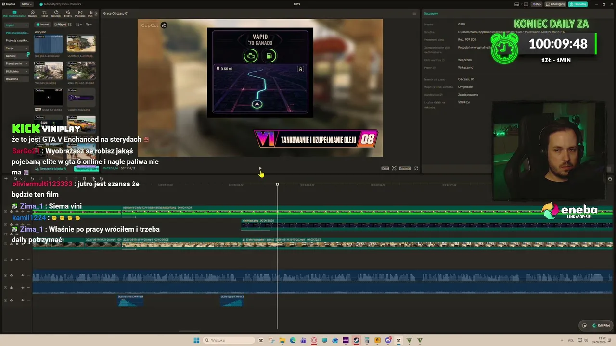
Task: Click the preview aspect ratio button
Action: pyautogui.click(x=405, y=168)
